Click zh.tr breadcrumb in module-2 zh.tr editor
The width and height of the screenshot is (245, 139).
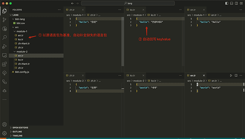[x=93, y=81]
